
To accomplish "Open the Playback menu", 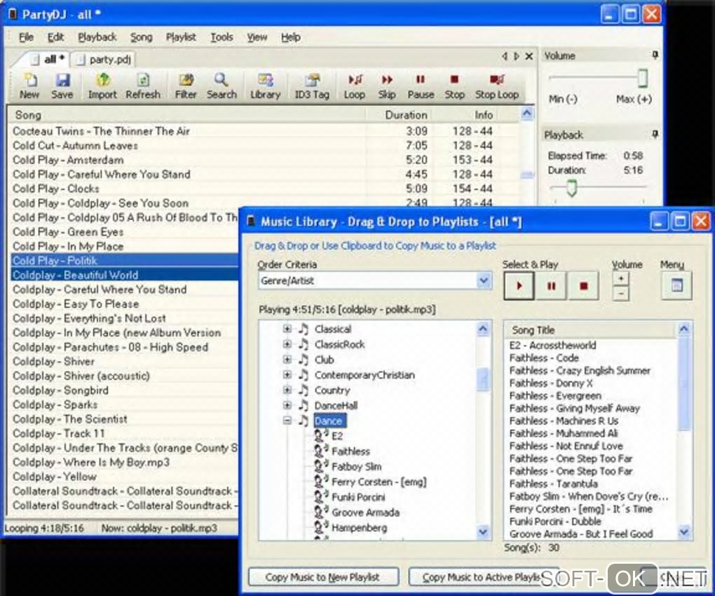I will pos(97,37).
